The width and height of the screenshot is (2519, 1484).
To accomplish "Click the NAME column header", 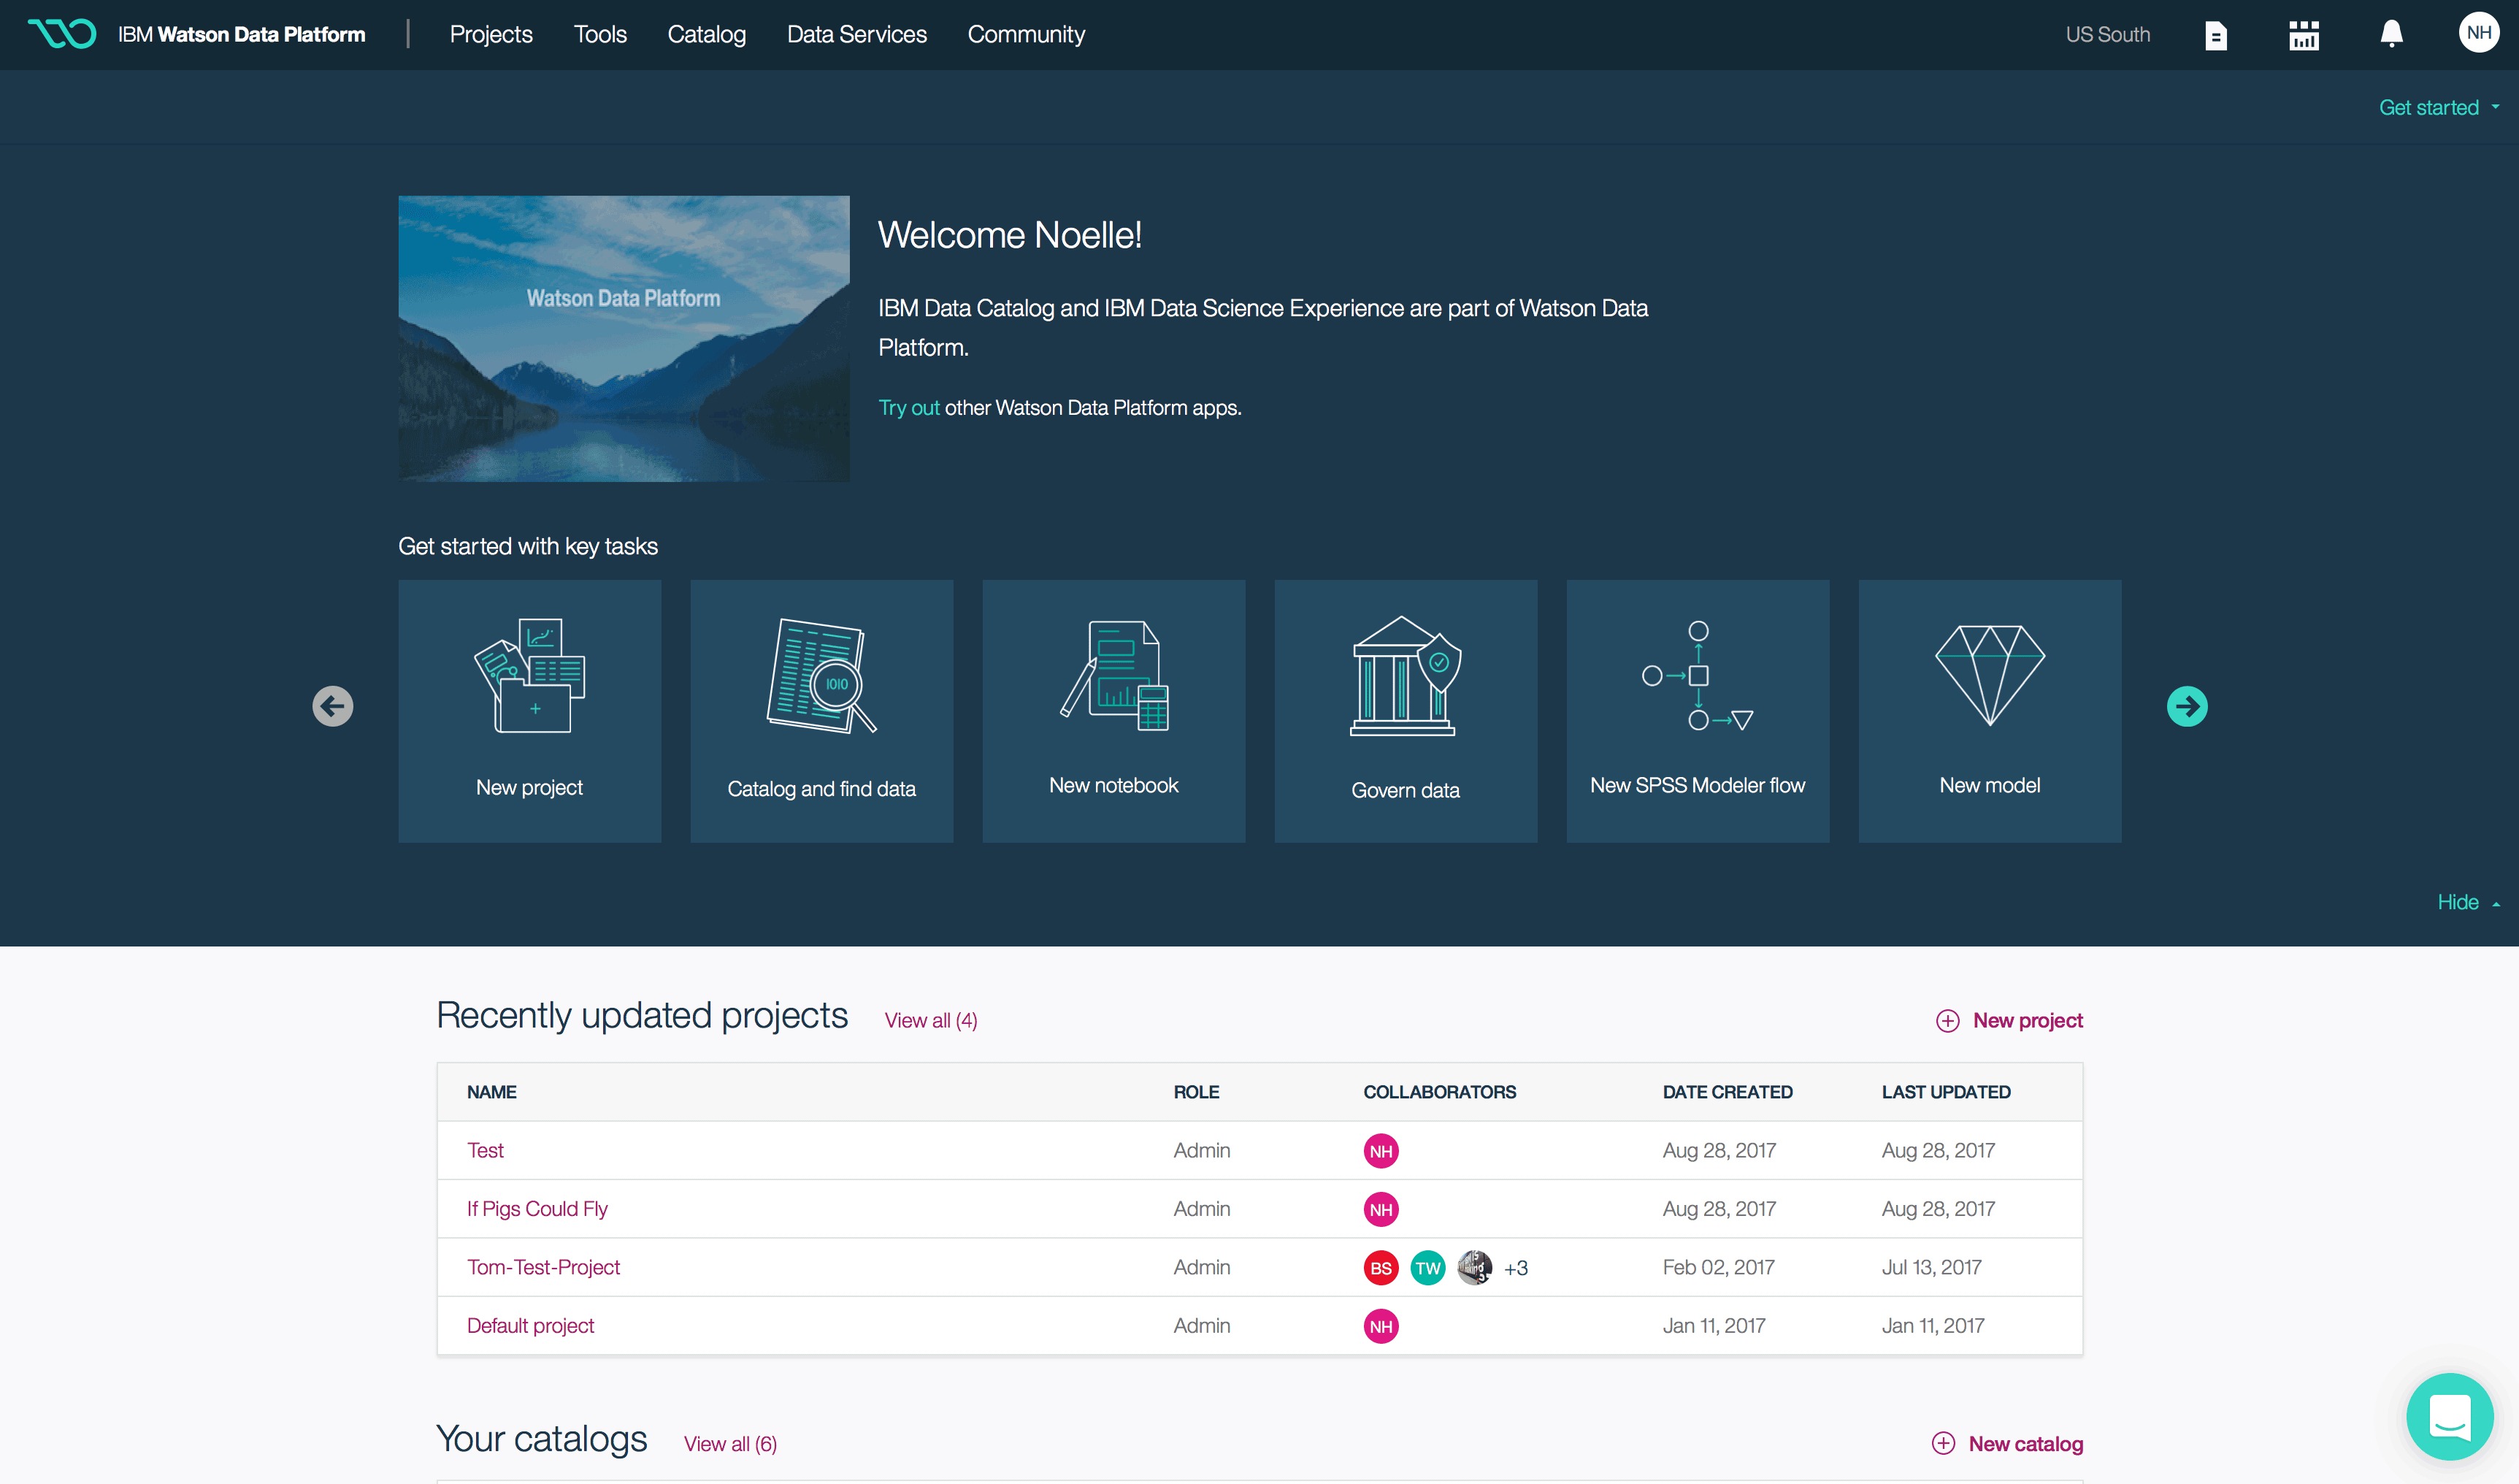I will [x=491, y=1092].
